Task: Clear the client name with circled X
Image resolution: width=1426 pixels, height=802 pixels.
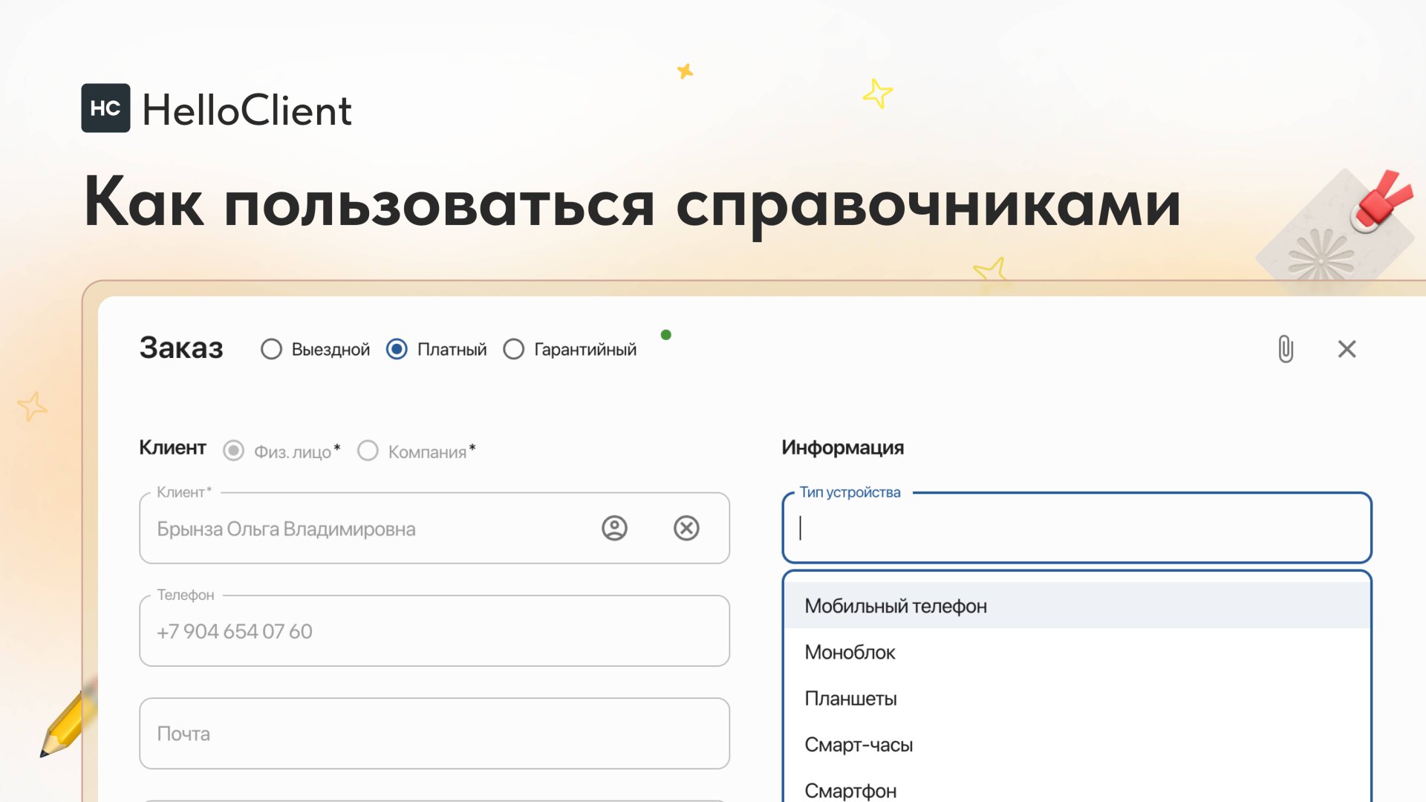Action: click(x=686, y=528)
